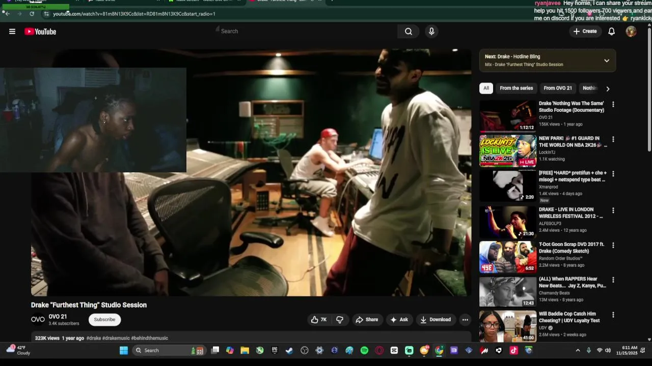Open Copilot from taskbar
The image size is (652, 366).
(x=230, y=350)
